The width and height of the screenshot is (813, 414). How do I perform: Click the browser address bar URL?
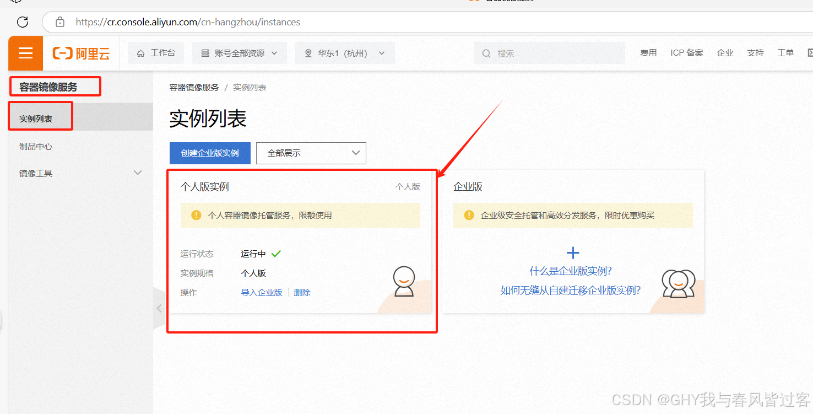click(188, 22)
